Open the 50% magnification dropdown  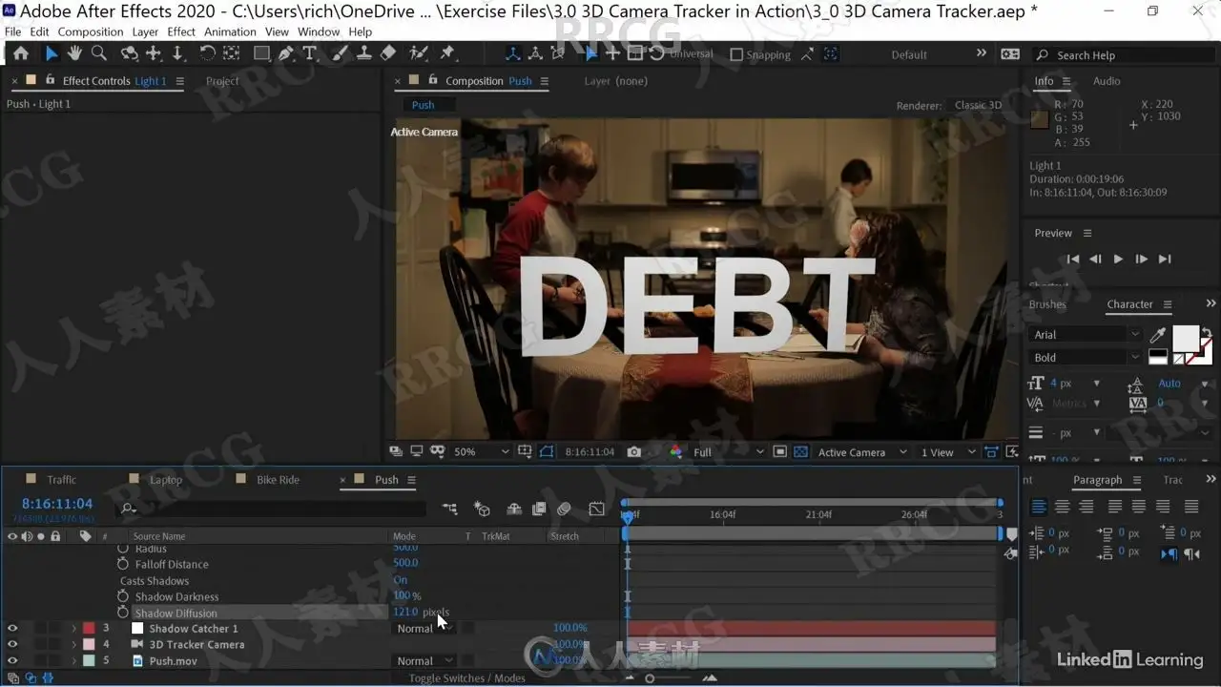(481, 452)
